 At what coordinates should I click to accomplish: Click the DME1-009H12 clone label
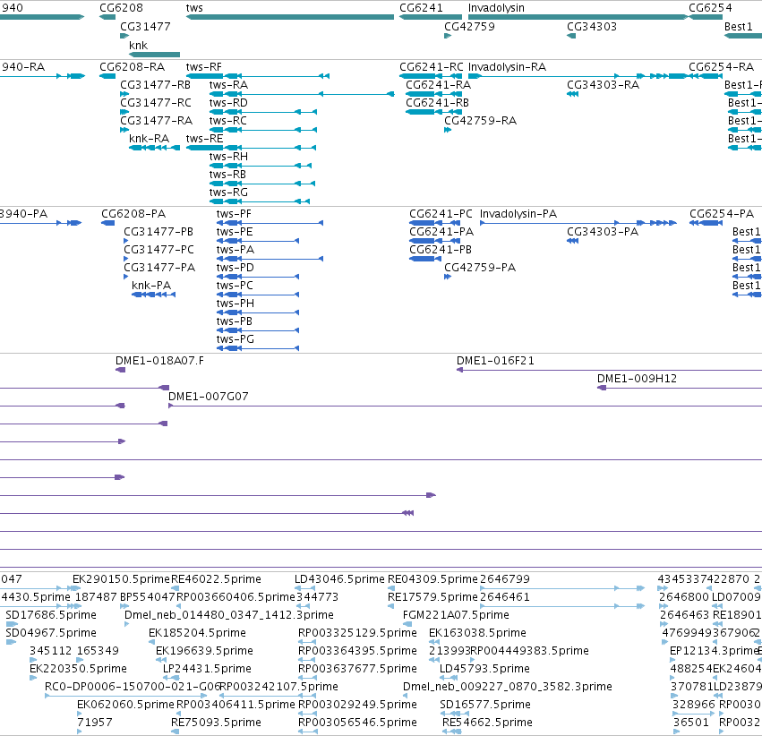click(x=638, y=379)
